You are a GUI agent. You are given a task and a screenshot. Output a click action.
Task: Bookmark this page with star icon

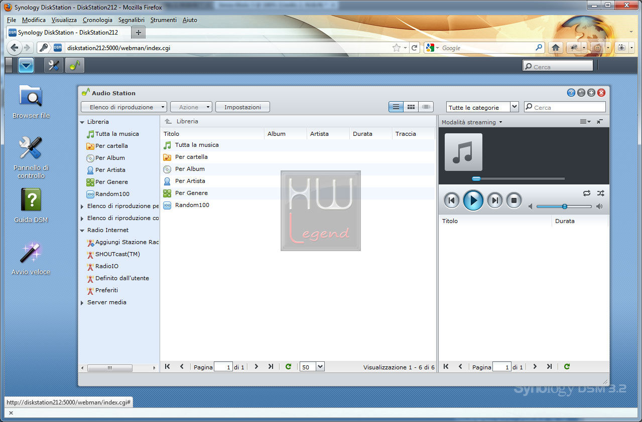[x=397, y=48]
